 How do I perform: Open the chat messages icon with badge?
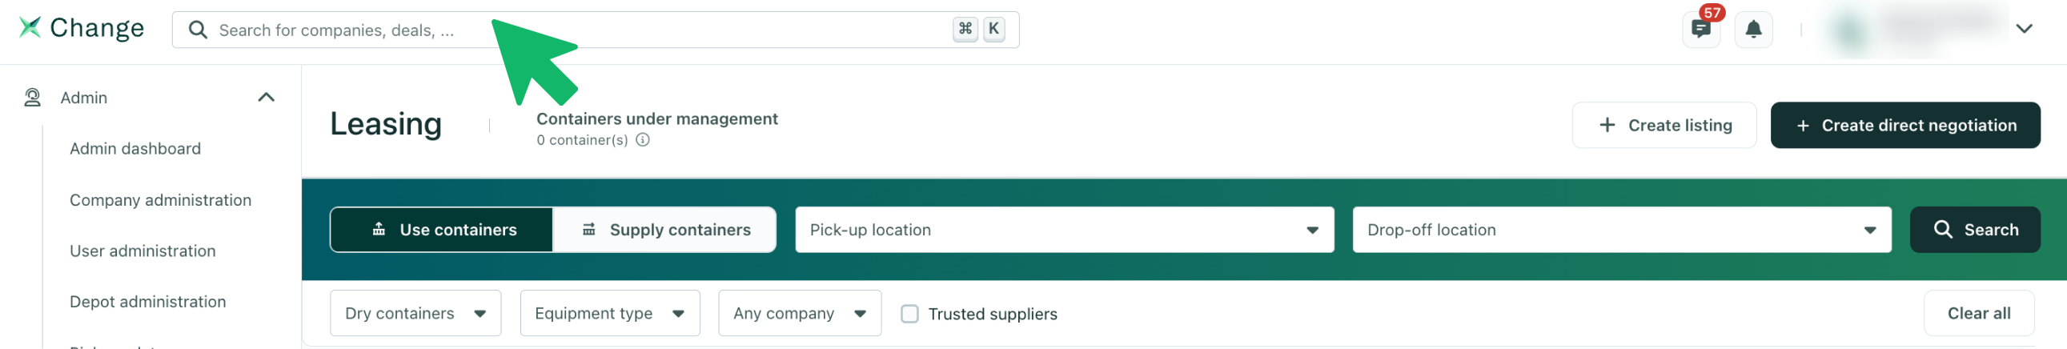(x=1700, y=30)
